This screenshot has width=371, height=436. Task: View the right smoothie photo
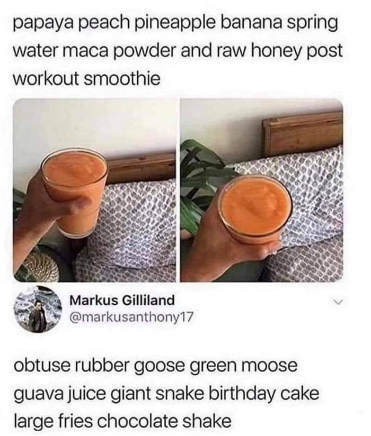pyautogui.click(x=262, y=190)
